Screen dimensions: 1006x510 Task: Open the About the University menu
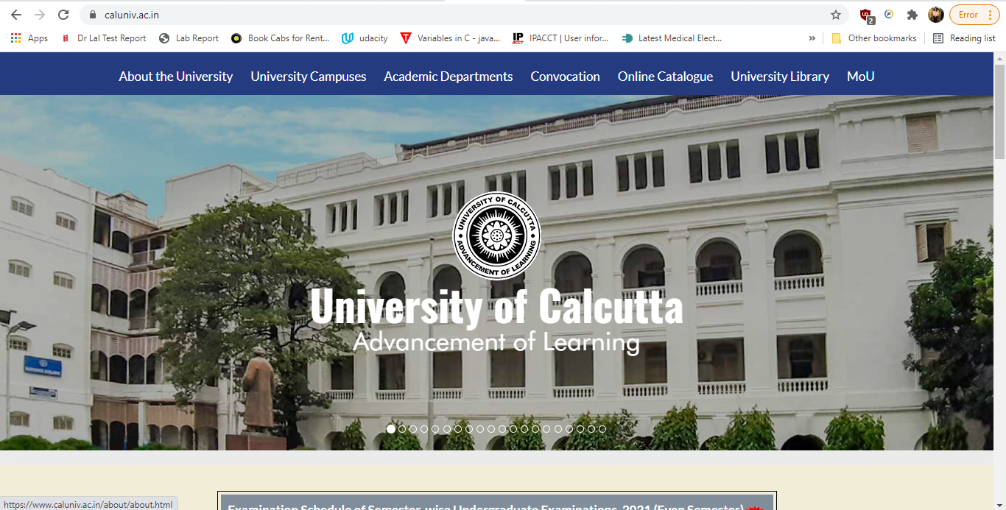(x=176, y=77)
